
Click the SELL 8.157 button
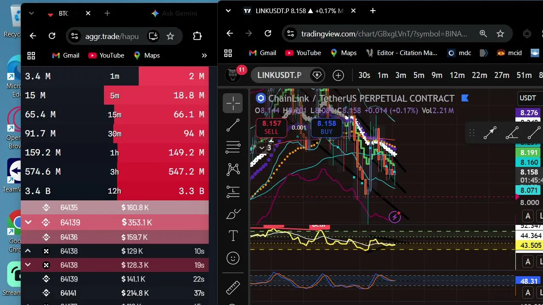tap(271, 127)
